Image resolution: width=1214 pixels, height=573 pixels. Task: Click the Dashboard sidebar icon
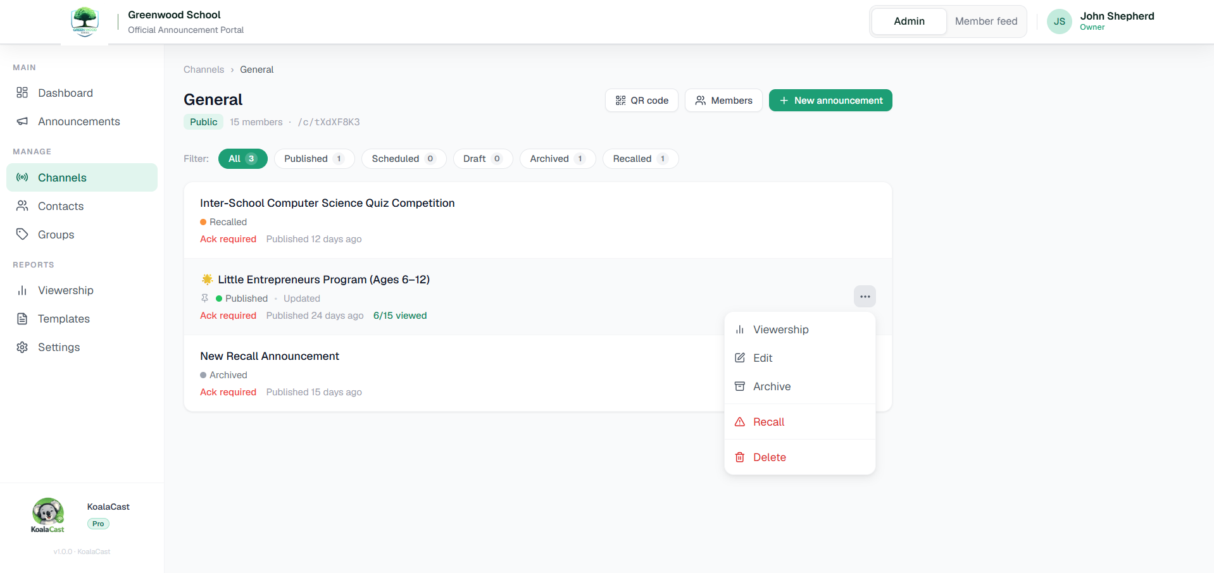tap(22, 93)
